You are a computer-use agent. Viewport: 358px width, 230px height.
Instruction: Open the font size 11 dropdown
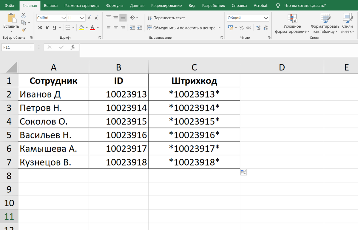click(x=83, y=18)
